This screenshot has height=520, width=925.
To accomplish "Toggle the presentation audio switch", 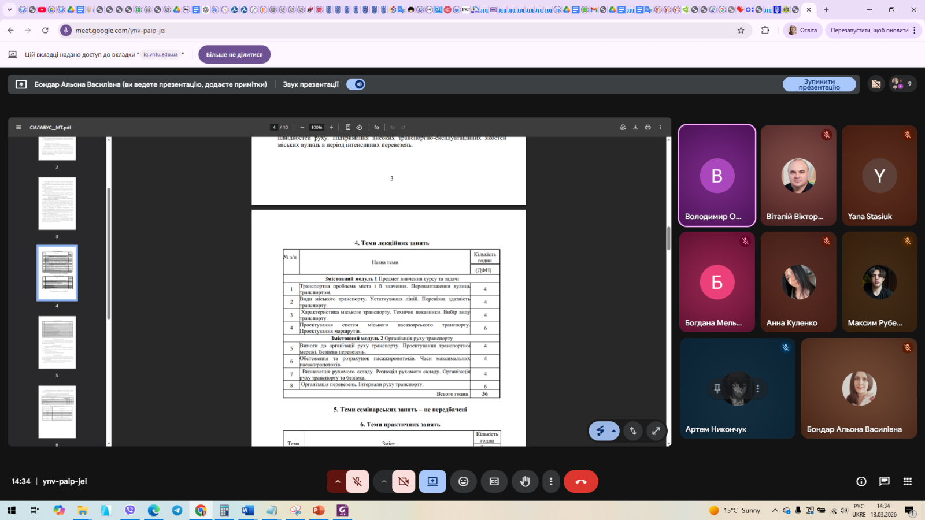I will pyautogui.click(x=356, y=84).
